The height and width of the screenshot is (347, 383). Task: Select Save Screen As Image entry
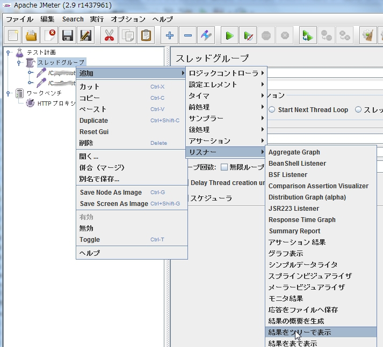coord(132,203)
